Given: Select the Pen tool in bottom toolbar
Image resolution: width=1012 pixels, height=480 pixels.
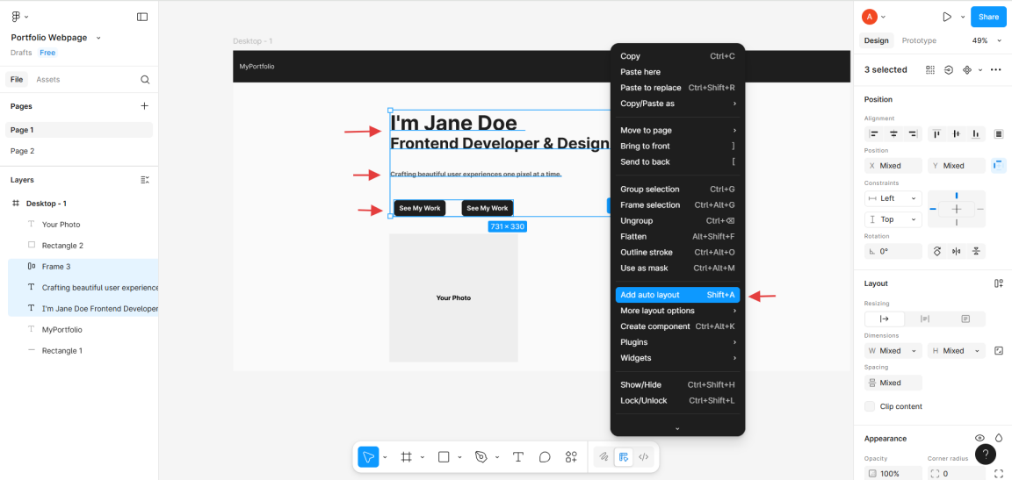Looking at the screenshot, I should [481, 457].
